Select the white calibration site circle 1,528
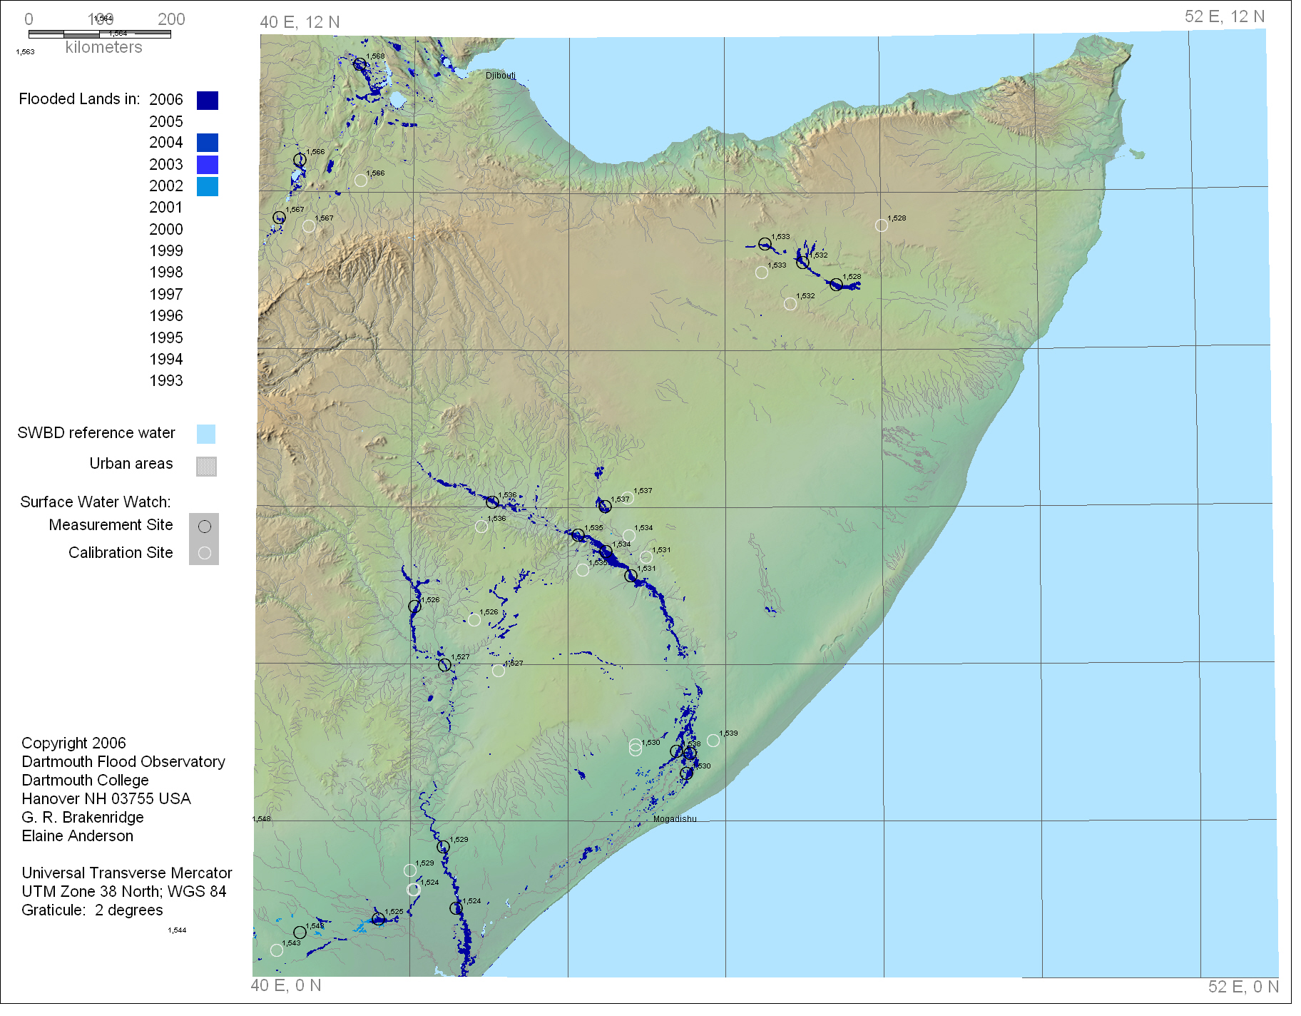1301x1016 pixels. click(882, 225)
